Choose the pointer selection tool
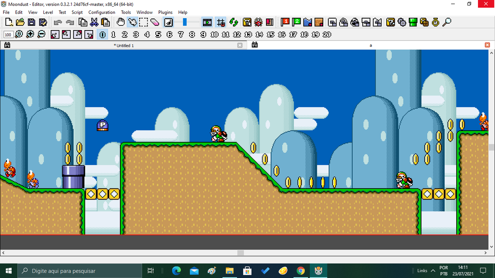 pos(132,22)
